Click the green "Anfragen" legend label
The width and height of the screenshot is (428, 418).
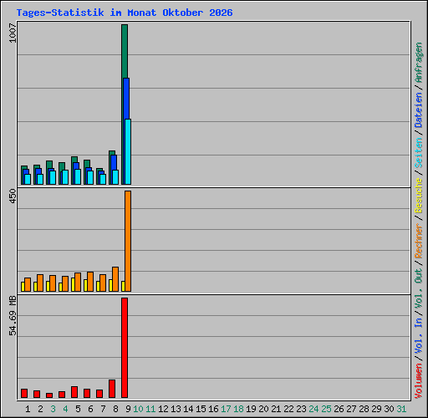418,62
